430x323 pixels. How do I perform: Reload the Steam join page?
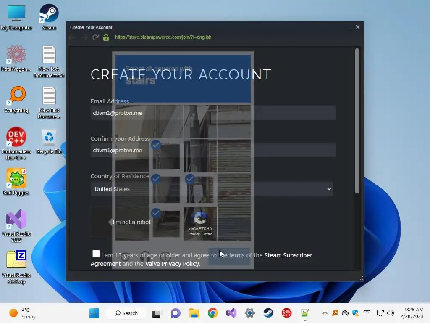click(x=95, y=37)
